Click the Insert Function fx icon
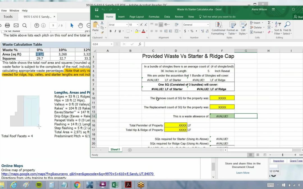This screenshot has width=303, height=189. (140, 44)
